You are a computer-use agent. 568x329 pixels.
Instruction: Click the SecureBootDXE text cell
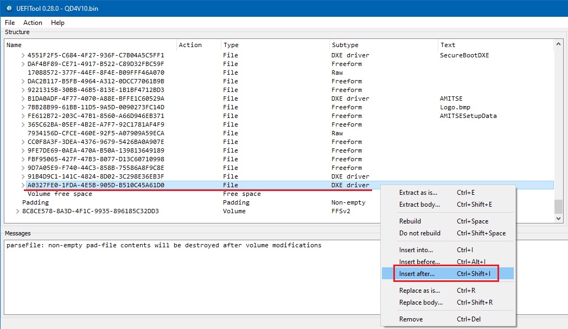(x=464, y=55)
